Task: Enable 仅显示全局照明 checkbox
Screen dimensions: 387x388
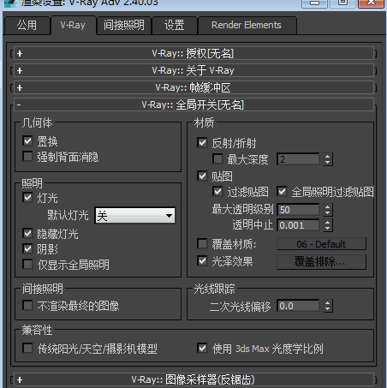Action: [x=27, y=264]
